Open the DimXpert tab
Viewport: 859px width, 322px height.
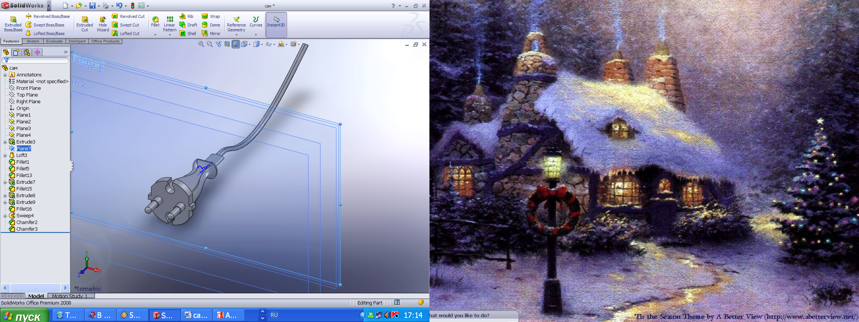[x=77, y=41]
